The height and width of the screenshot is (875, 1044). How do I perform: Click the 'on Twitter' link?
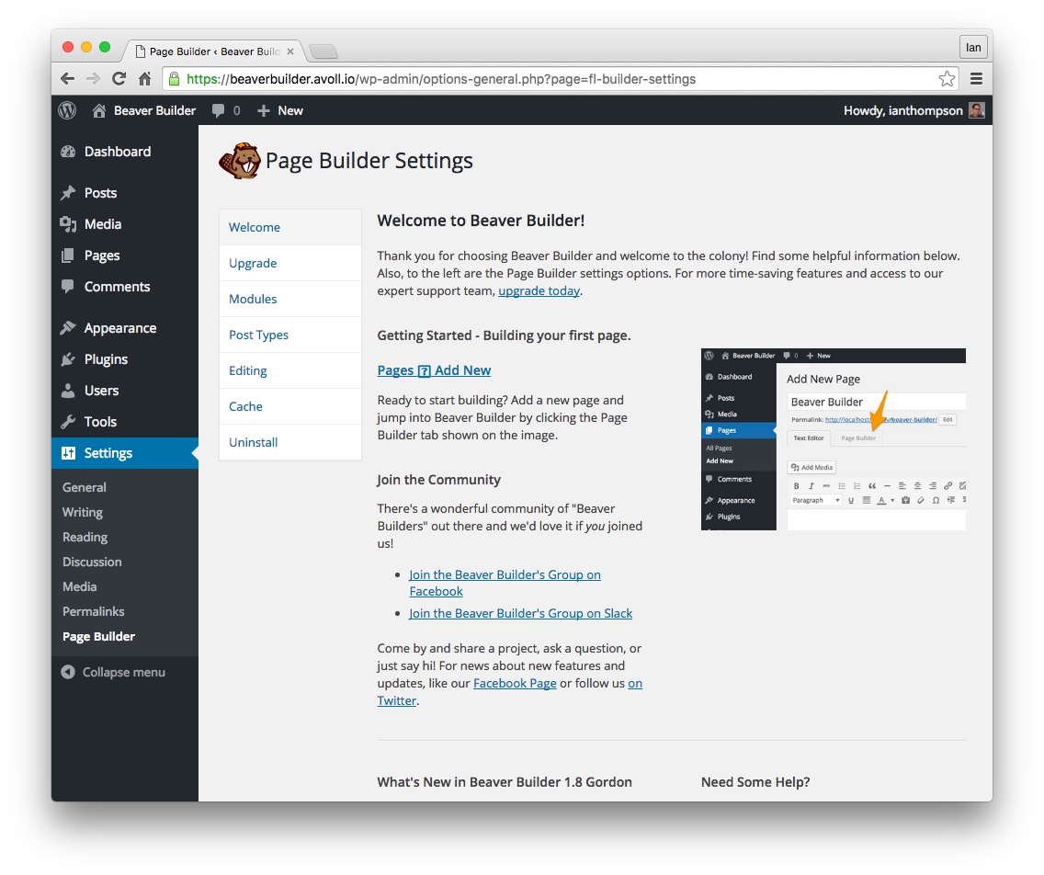(509, 692)
